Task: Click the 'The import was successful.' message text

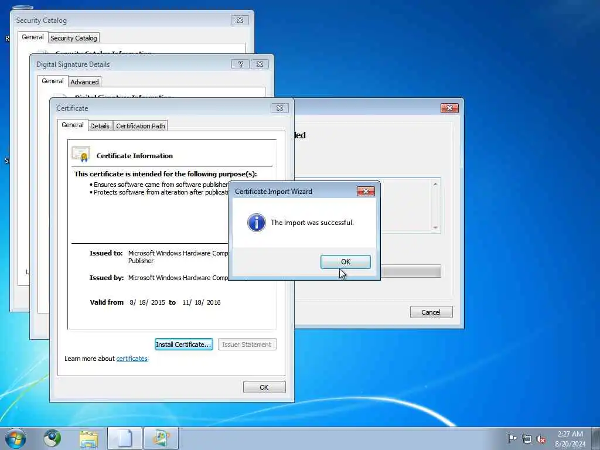Action: (x=312, y=223)
